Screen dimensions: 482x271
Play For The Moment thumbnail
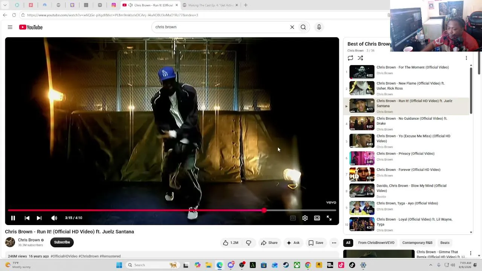click(362, 72)
